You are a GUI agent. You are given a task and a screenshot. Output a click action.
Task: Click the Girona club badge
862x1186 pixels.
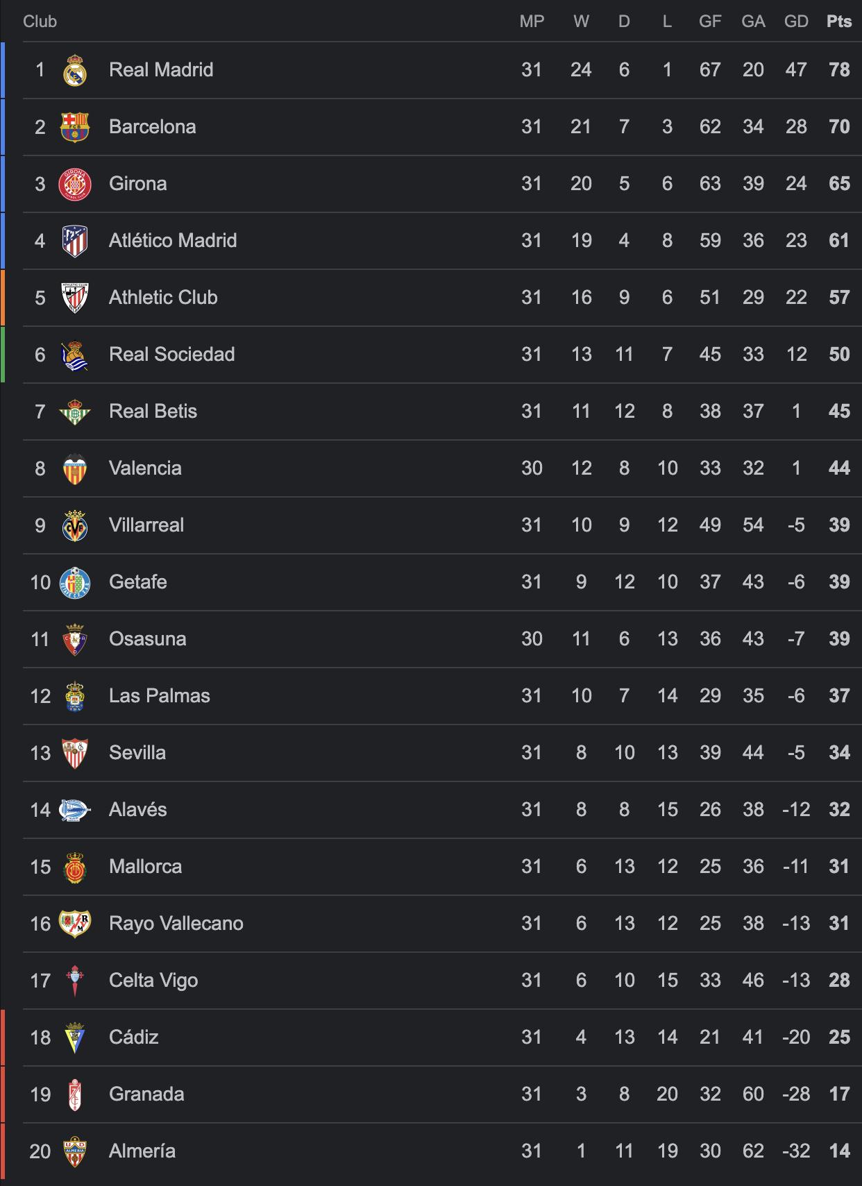(75, 184)
